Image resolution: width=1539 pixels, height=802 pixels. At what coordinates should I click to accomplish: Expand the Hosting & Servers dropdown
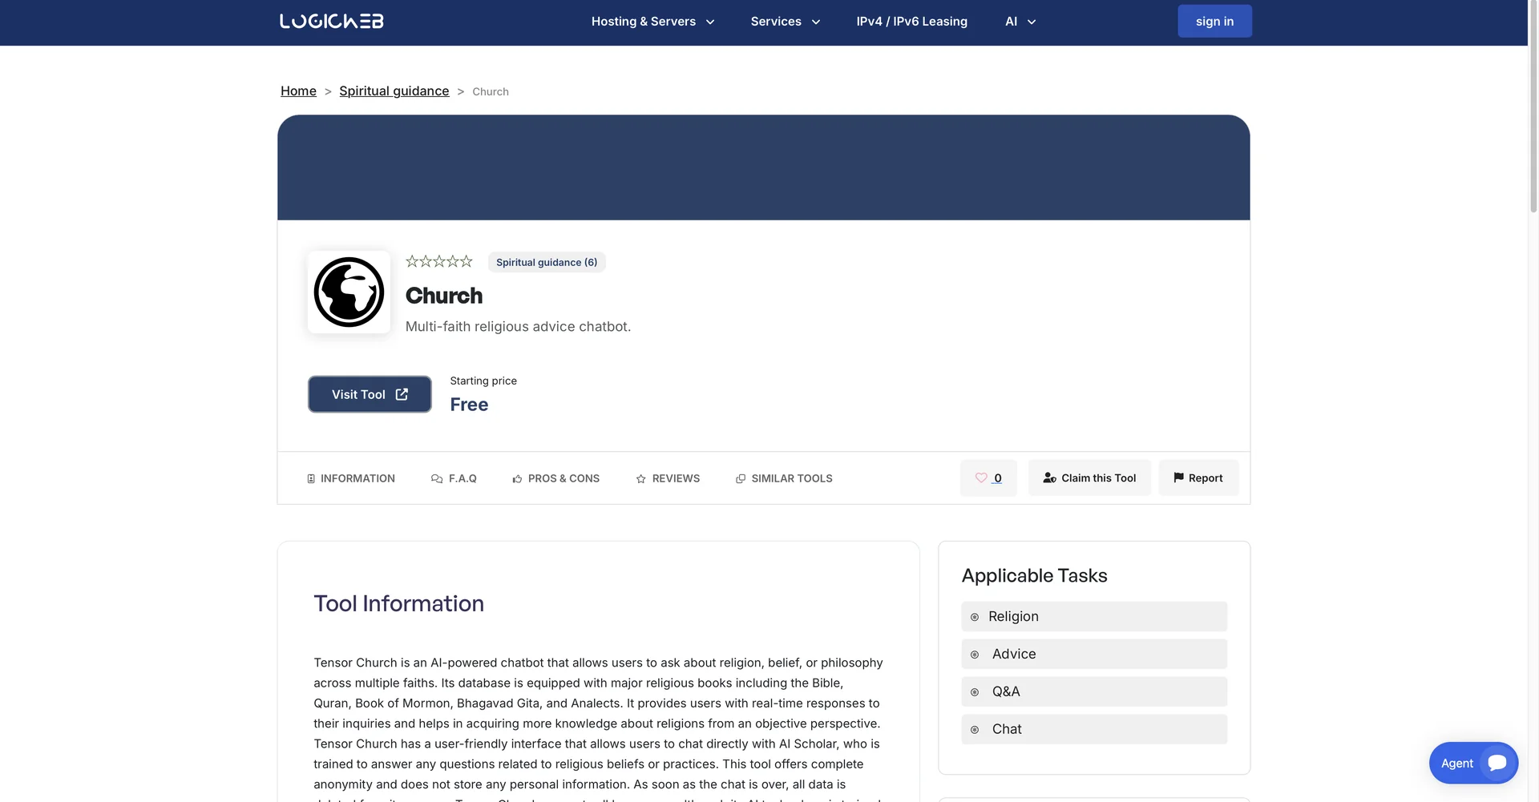pyautogui.click(x=652, y=22)
